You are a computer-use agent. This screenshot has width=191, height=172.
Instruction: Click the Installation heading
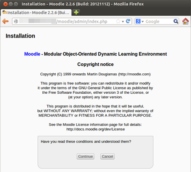point(20,36)
